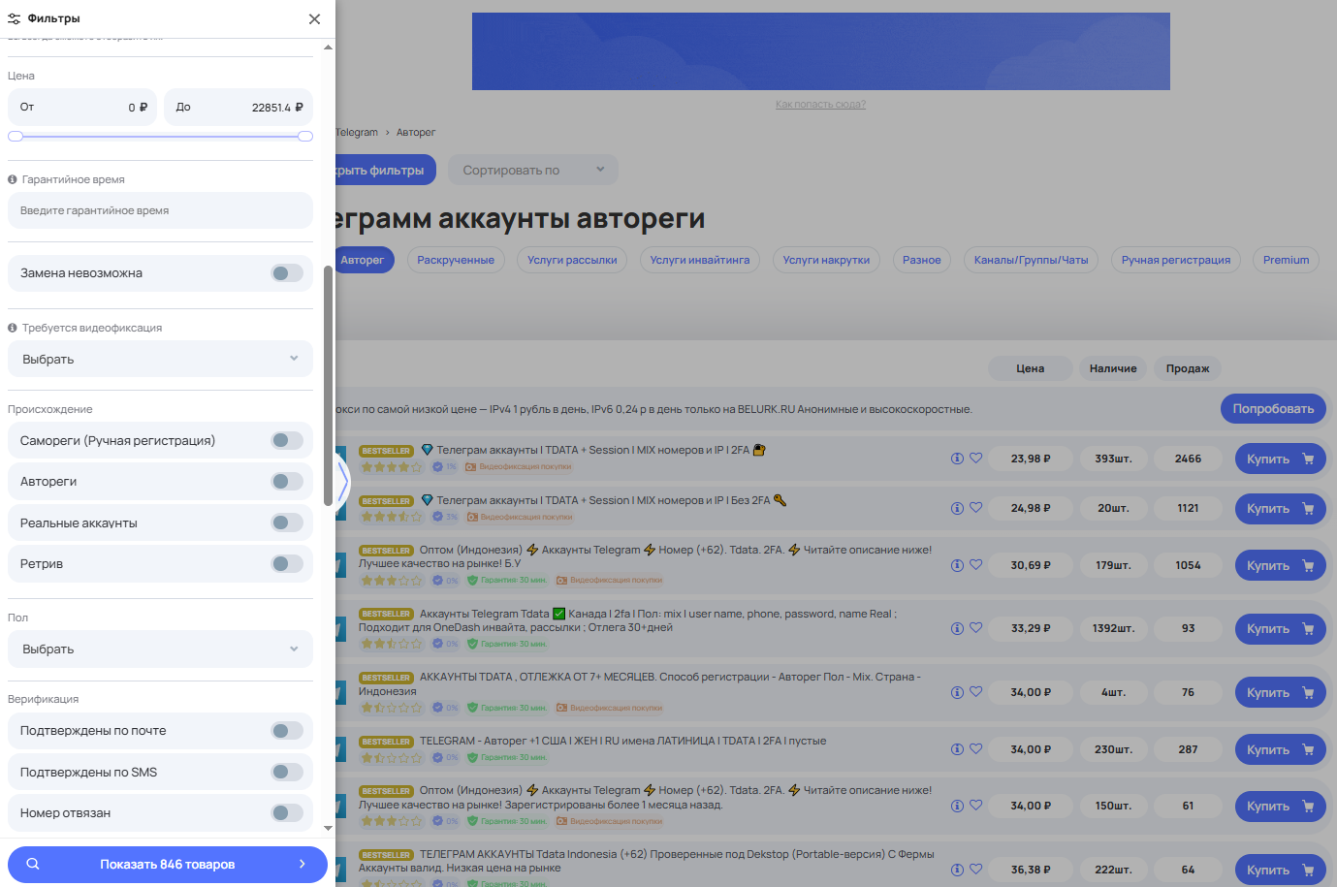Image resolution: width=1337 pixels, height=887 pixels.
Task: Buy the 30,69 ₽ listing
Action: click(1280, 565)
